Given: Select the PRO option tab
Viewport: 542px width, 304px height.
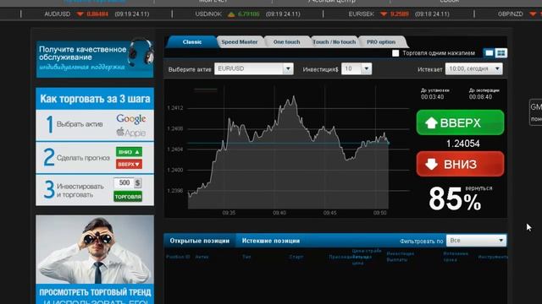Looking at the screenshot, I should [x=381, y=41].
